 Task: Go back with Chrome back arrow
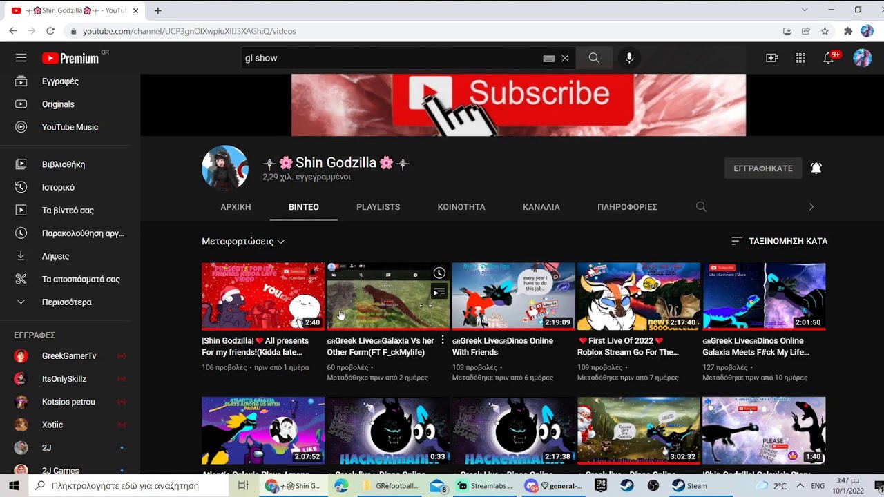pyautogui.click(x=12, y=31)
